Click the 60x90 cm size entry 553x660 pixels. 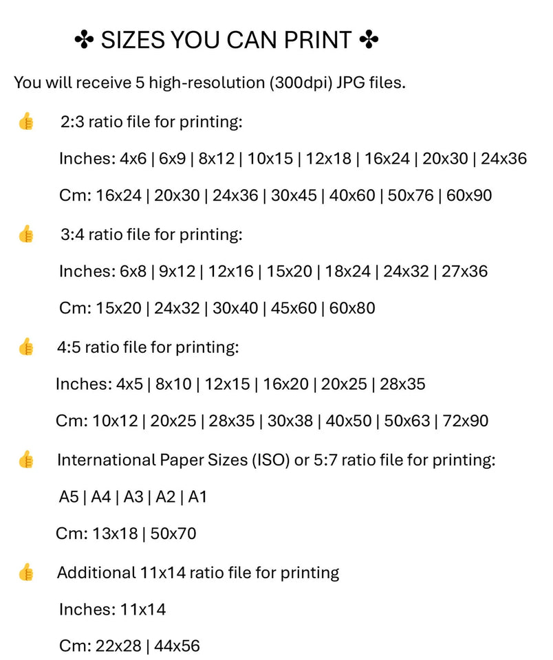coord(469,195)
